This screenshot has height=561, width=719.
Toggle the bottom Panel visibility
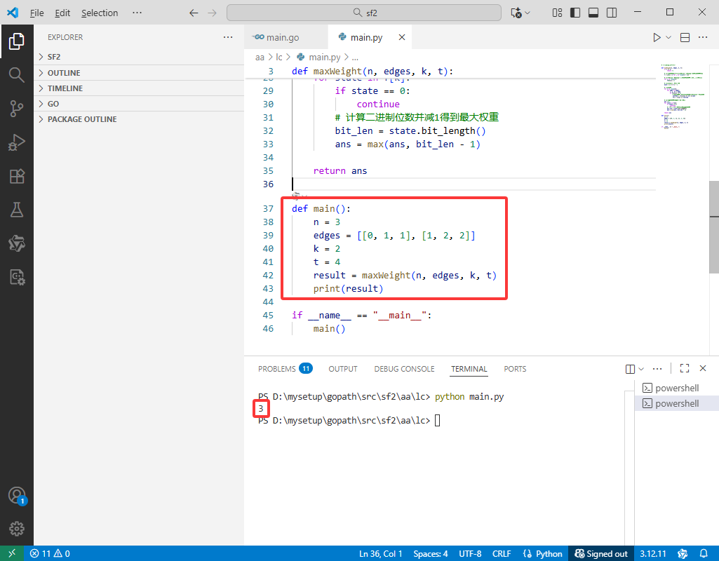(593, 13)
